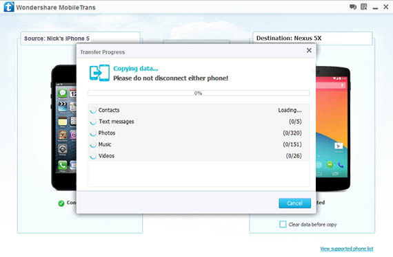The width and height of the screenshot is (393, 257).
Task: Click the do not disconnect warning text
Action: point(171,78)
